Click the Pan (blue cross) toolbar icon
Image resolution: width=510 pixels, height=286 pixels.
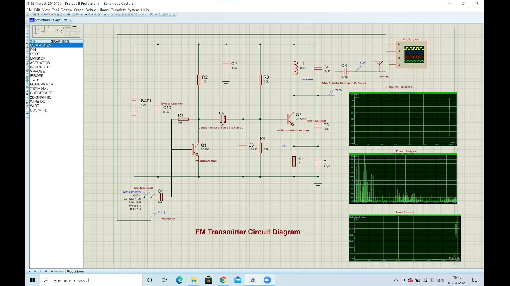[86, 15]
